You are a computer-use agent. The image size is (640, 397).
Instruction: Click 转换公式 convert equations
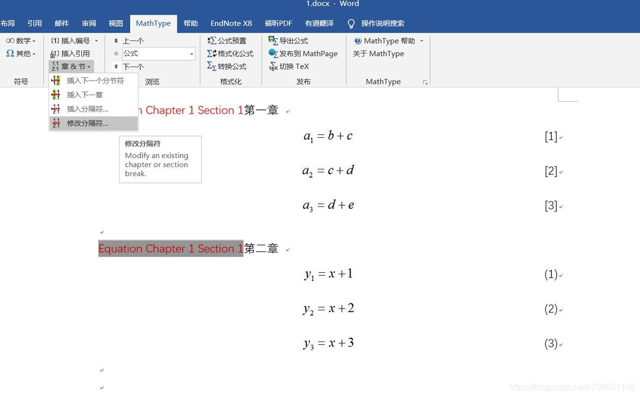point(227,66)
